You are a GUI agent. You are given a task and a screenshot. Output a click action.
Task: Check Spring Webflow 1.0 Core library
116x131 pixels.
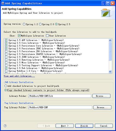[x=6, y=71]
